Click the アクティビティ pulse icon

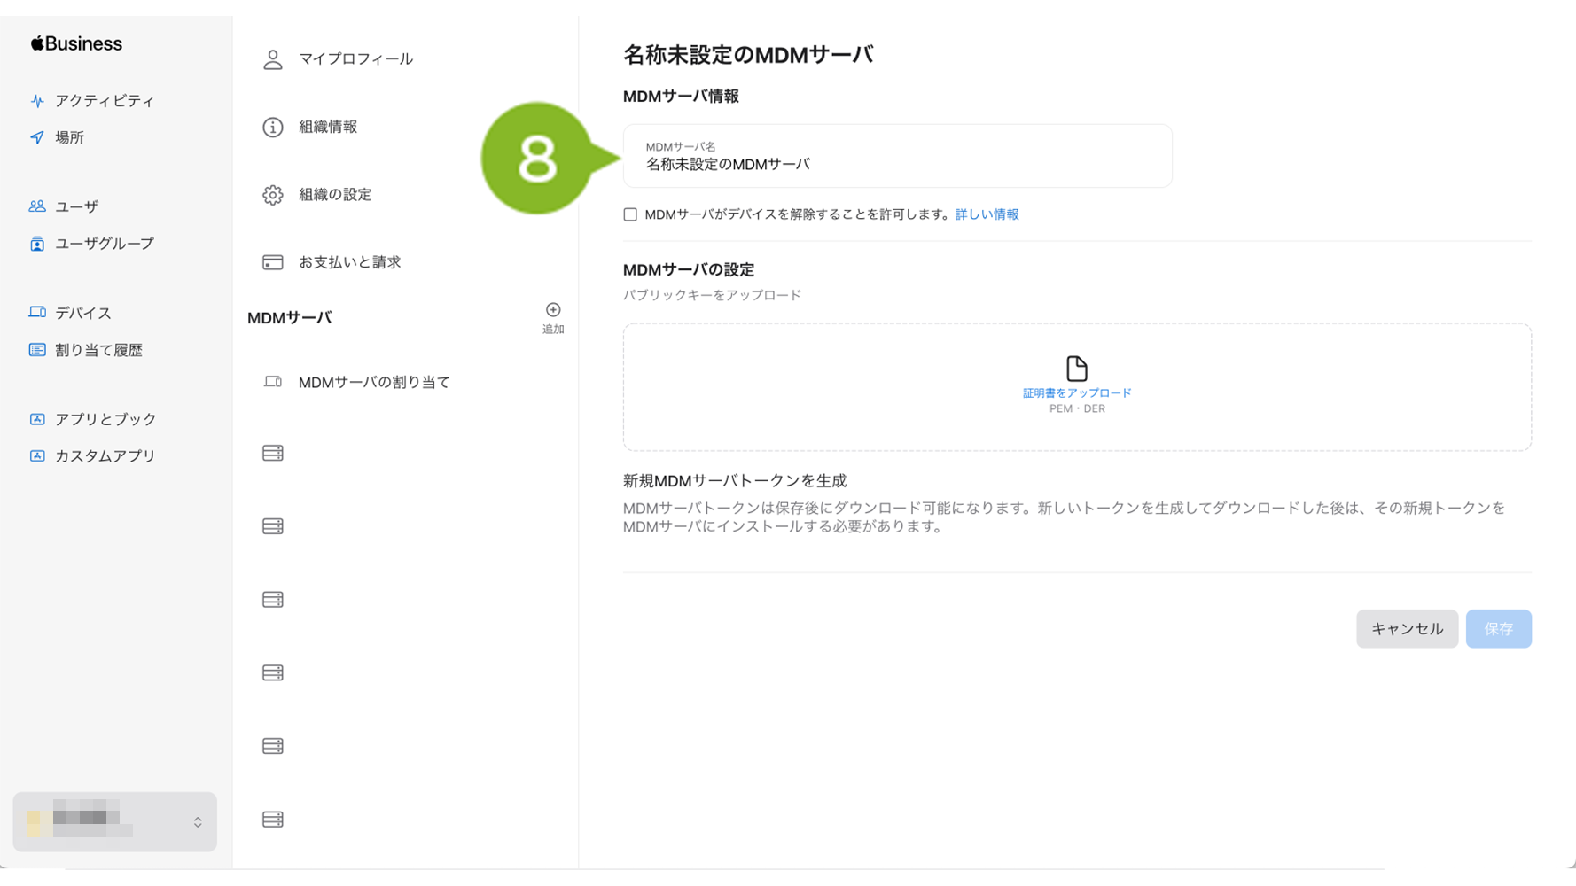point(37,101)
